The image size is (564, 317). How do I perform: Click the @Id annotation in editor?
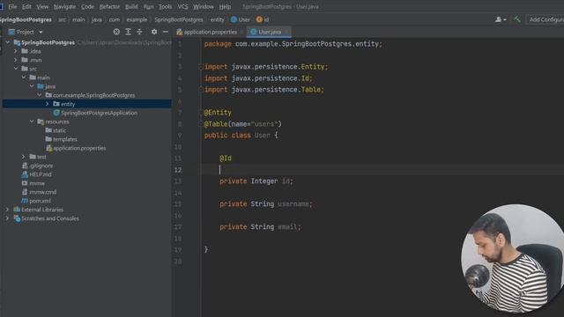[x=226, y=158]
